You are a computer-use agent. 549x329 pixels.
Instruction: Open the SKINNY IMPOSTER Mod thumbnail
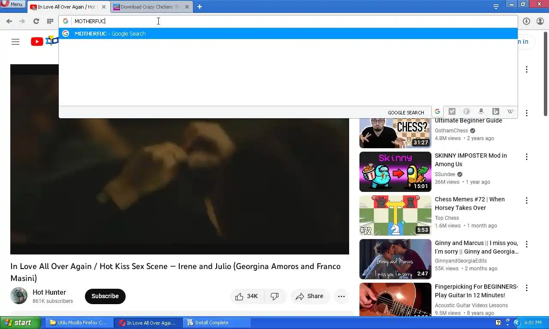pyautogui.click(x=395, y=172)
